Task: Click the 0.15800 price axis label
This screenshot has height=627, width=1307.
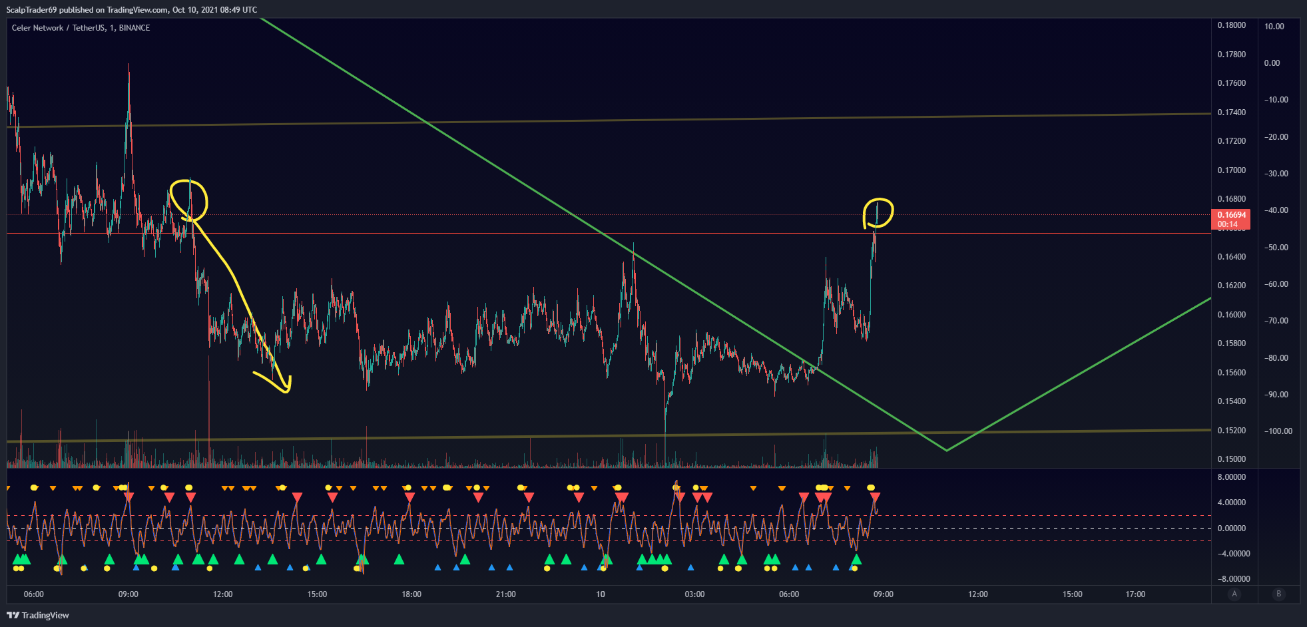Action: coord(1232,343)
